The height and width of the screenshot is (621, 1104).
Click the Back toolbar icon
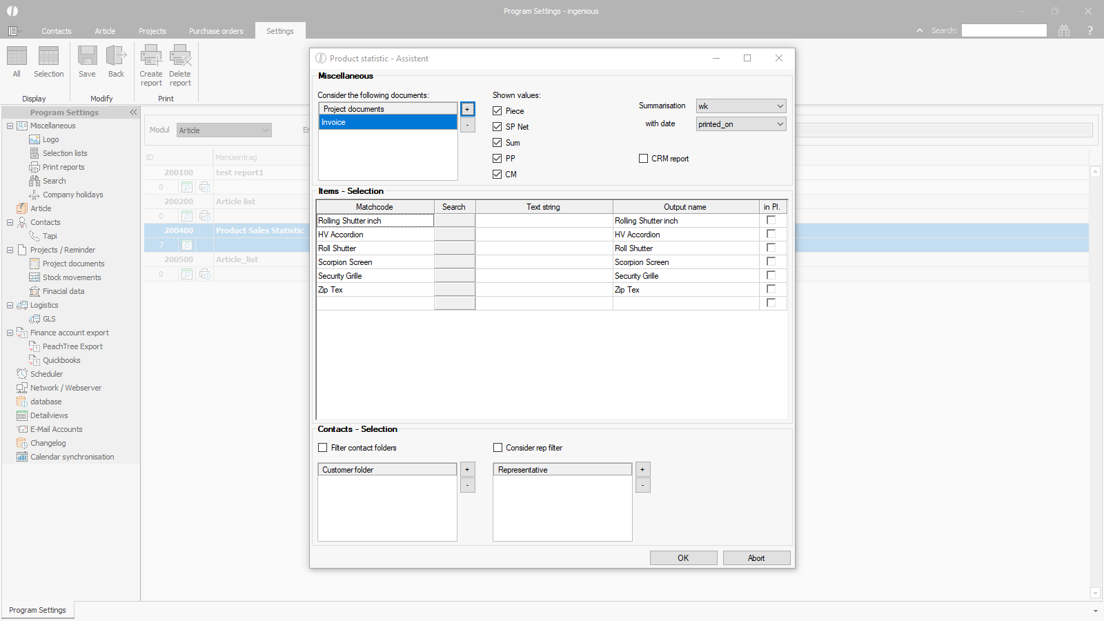point(116,57)
